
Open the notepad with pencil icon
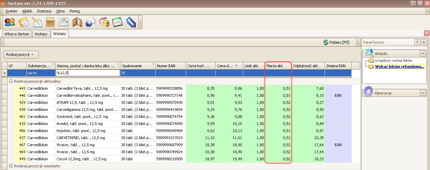(37, 23)
